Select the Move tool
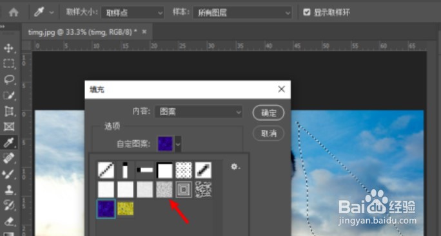 pos(9,48)
